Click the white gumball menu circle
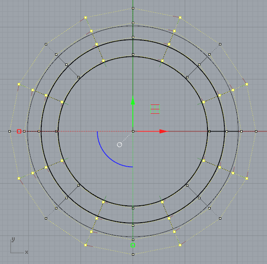 (120, 144)
